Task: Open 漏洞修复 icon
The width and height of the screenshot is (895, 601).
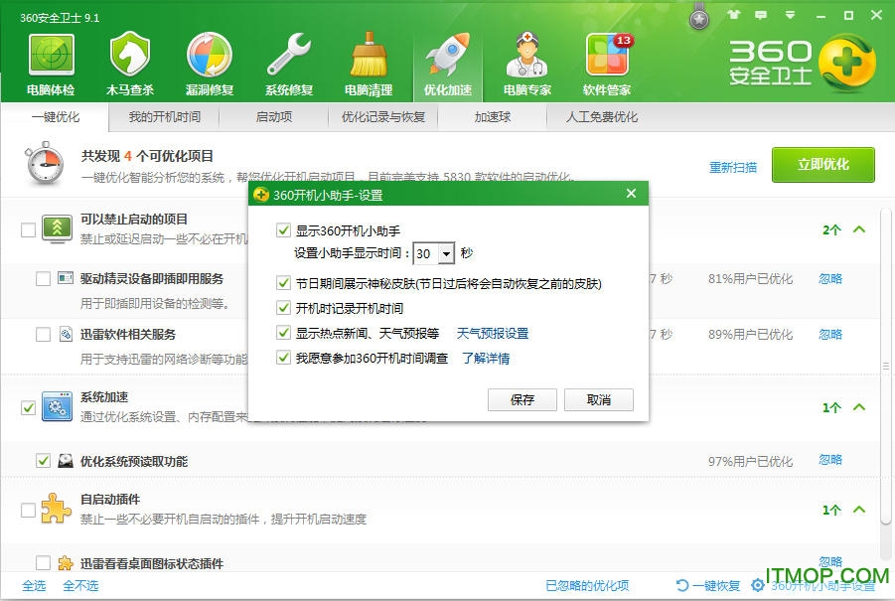Action: point(210,55)
